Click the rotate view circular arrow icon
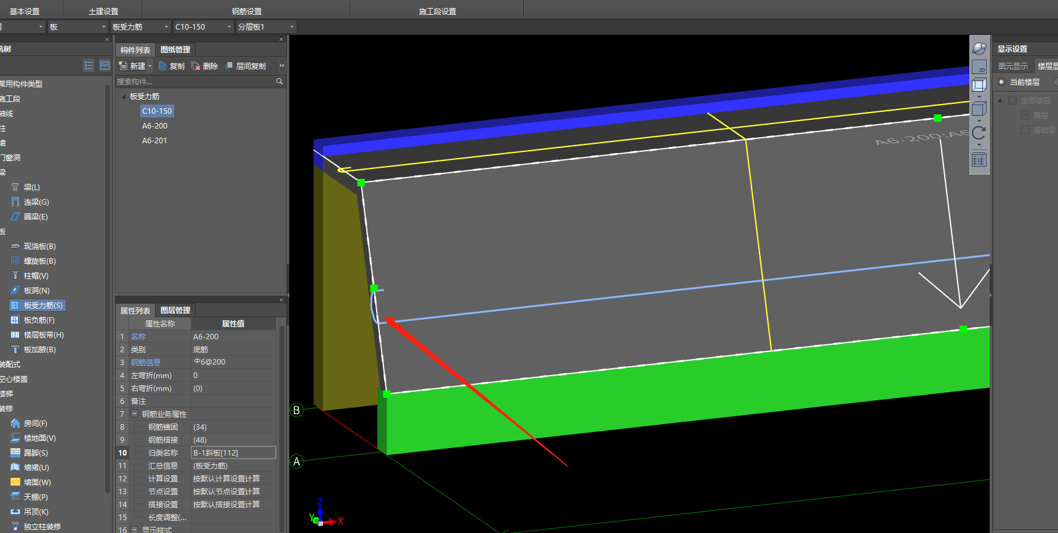The height and width of the screenshot is (533, 1058). 979,133
